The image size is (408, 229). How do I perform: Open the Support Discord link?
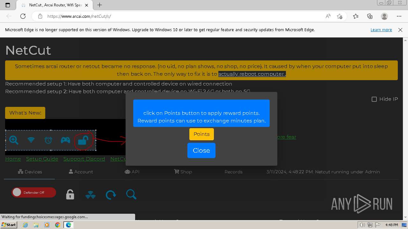click(x=84, y=159)
